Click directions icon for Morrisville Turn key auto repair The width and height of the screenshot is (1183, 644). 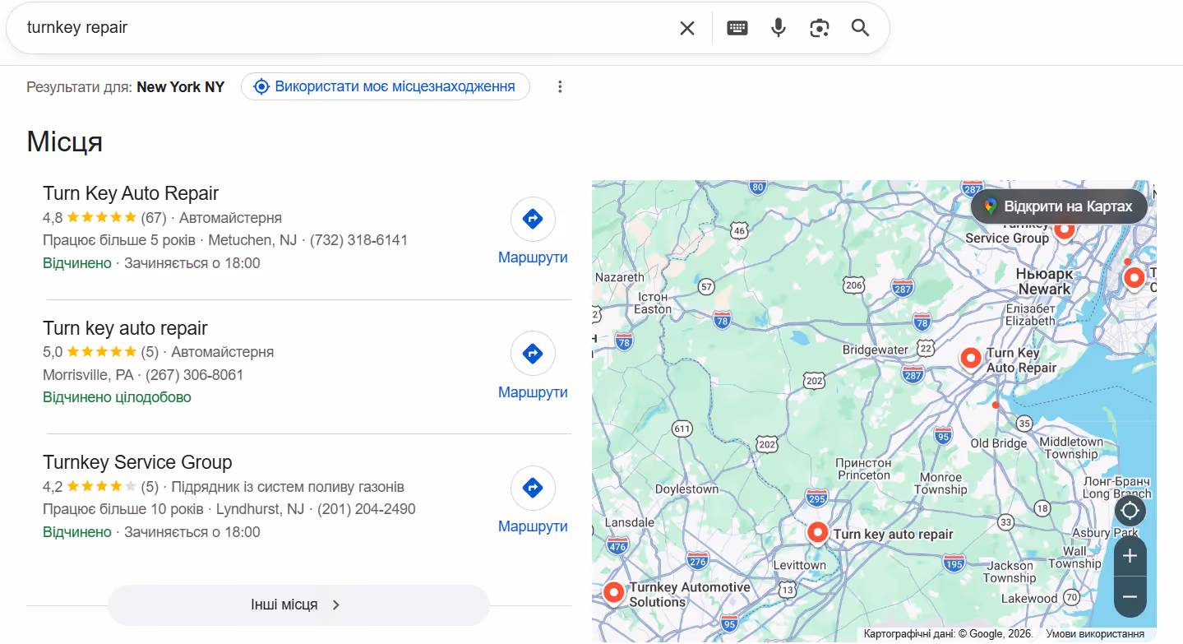533,354
